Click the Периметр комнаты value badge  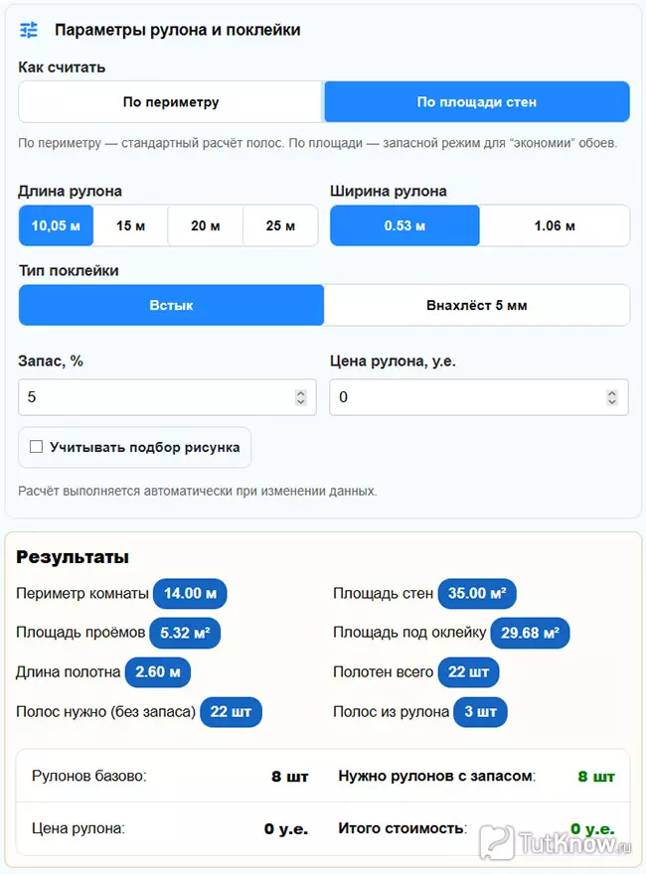(190, 593)
